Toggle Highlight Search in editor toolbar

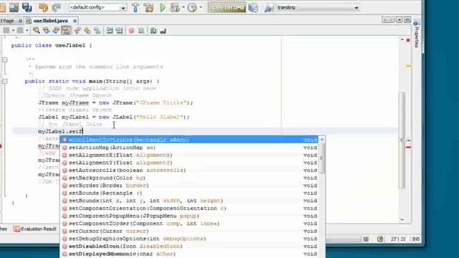[66, 30]
